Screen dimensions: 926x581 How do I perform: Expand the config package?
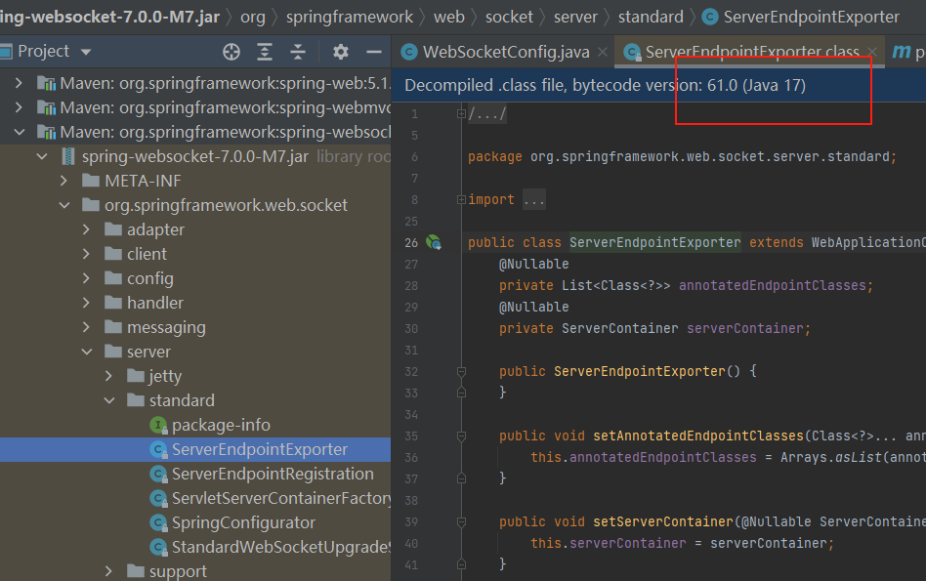(x=86, y=278)
